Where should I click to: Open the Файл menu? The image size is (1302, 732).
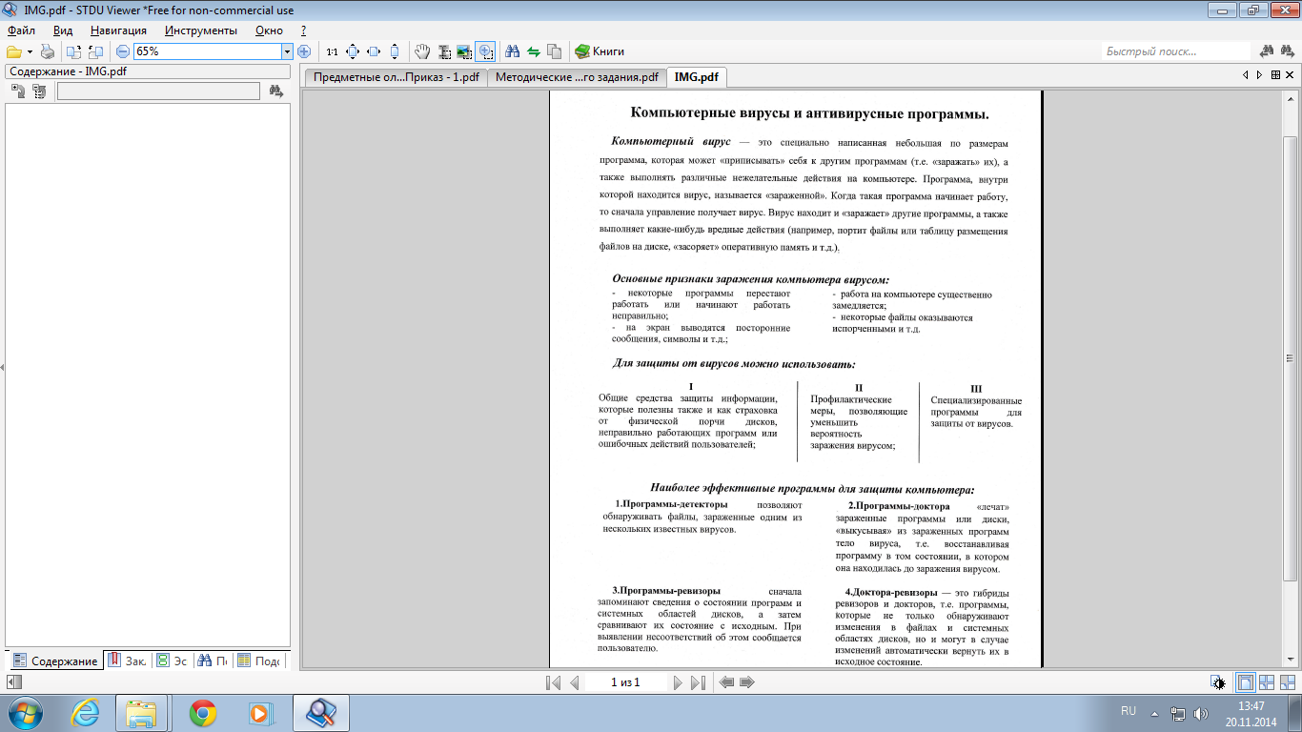(21, 30)
